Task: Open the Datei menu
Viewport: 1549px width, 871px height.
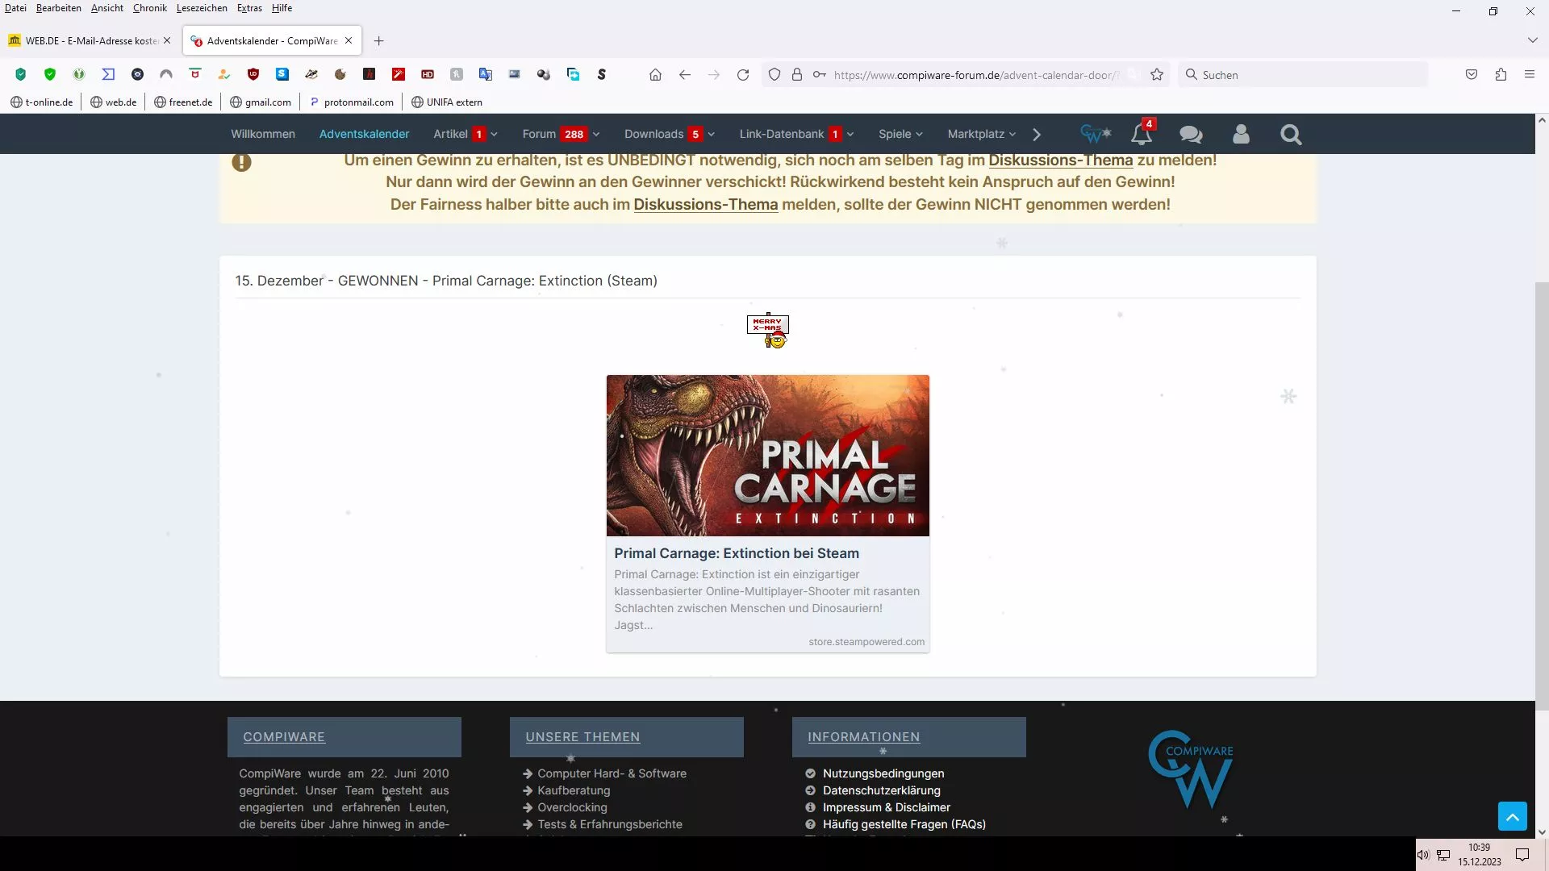Action: pos(15,8)
